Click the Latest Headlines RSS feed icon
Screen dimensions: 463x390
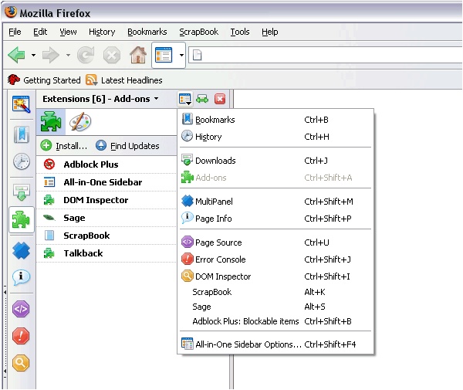pyautogui.click(x=92, y=80)
